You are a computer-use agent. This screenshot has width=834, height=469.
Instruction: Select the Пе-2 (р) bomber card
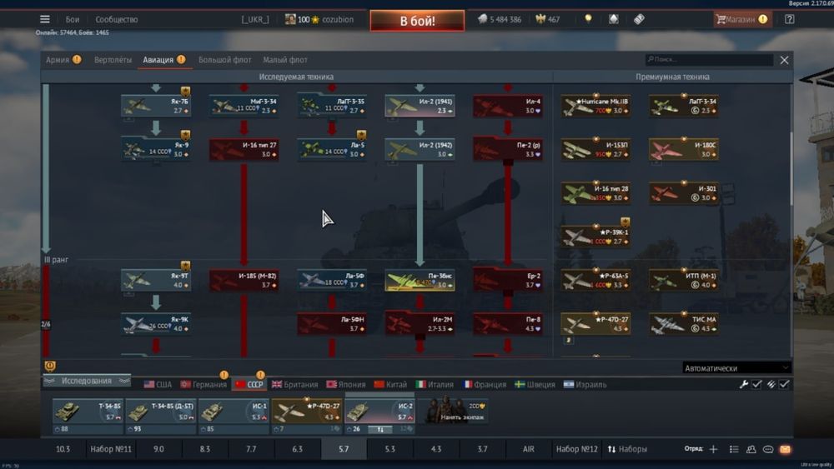point(508,149)
